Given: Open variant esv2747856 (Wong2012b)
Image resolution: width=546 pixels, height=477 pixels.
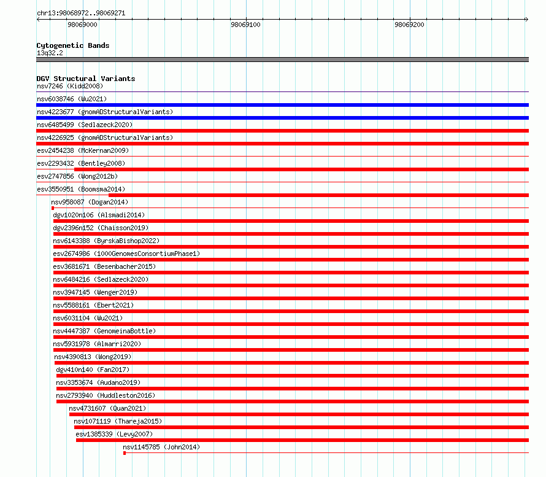Looking at the screenshot, I should (x=77, y=176).
